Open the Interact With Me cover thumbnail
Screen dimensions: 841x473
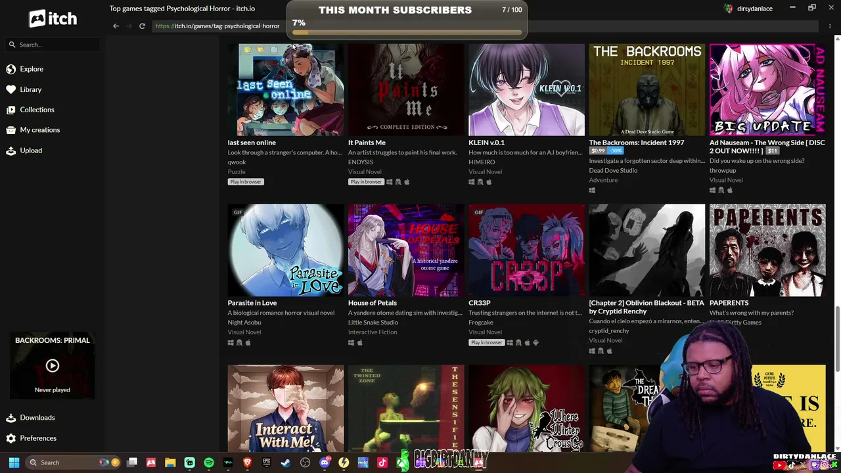[286, 408]
